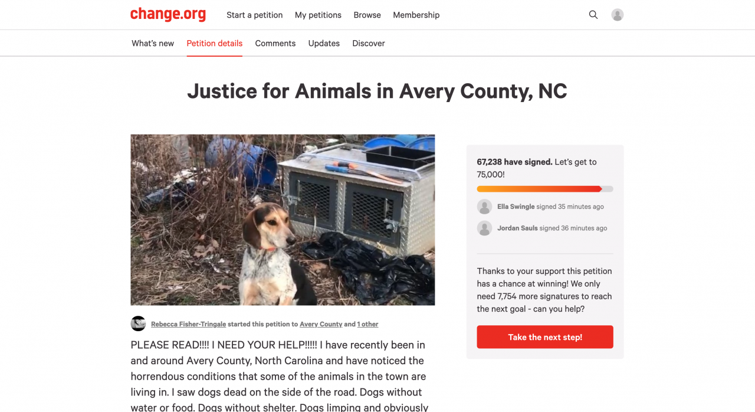Open the user profile avatar icon
Viewport: 755px width, 412px height.
pyautogui.click(x=618, y=15)
